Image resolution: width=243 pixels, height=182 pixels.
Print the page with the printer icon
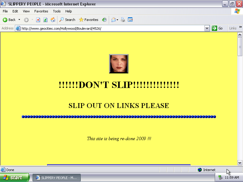123,20
